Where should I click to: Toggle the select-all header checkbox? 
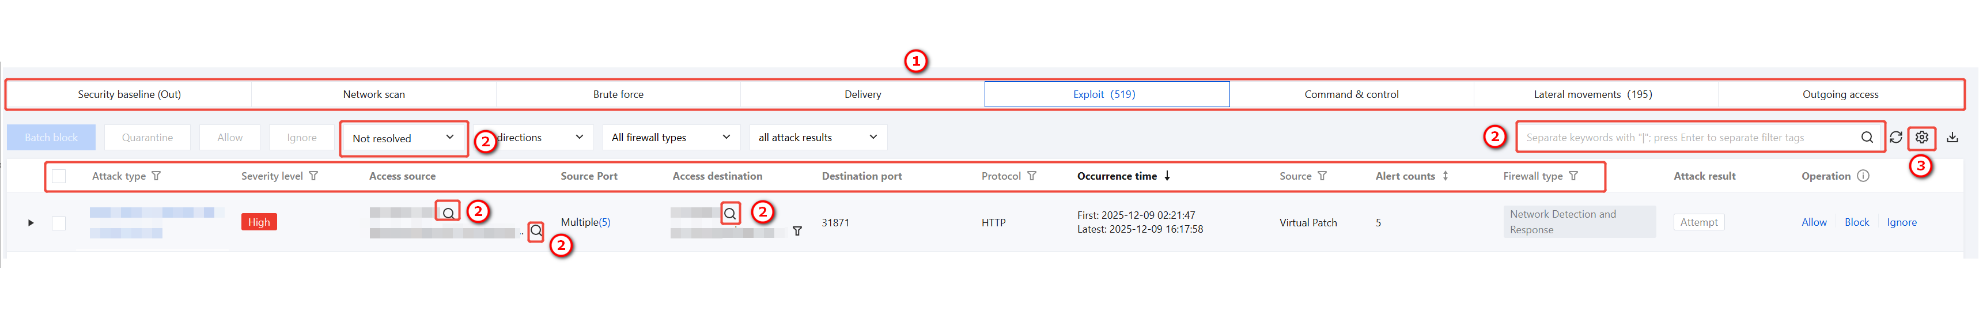59,176
